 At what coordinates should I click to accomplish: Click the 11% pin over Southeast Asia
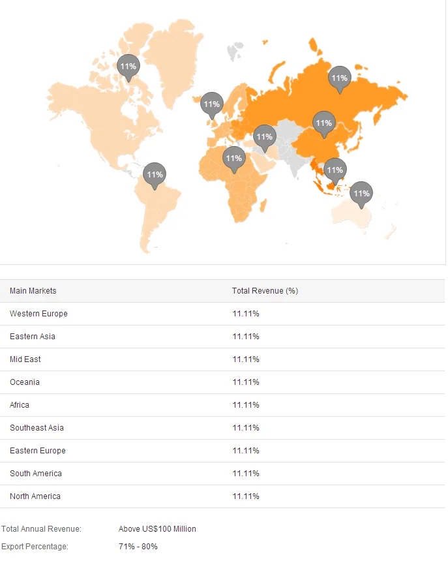point(335,170)
